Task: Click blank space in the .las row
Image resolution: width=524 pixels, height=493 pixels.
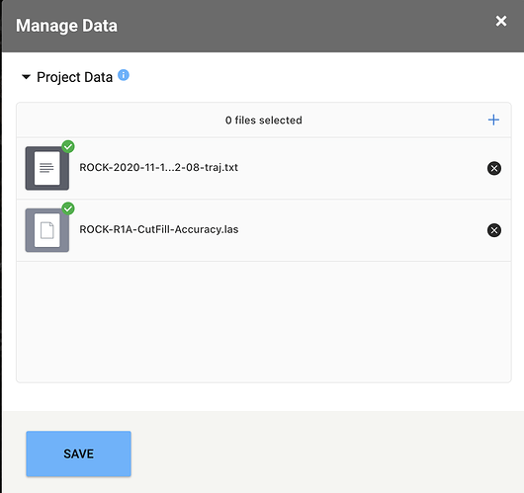Action: pyautogui.click(x=361, y=230)
